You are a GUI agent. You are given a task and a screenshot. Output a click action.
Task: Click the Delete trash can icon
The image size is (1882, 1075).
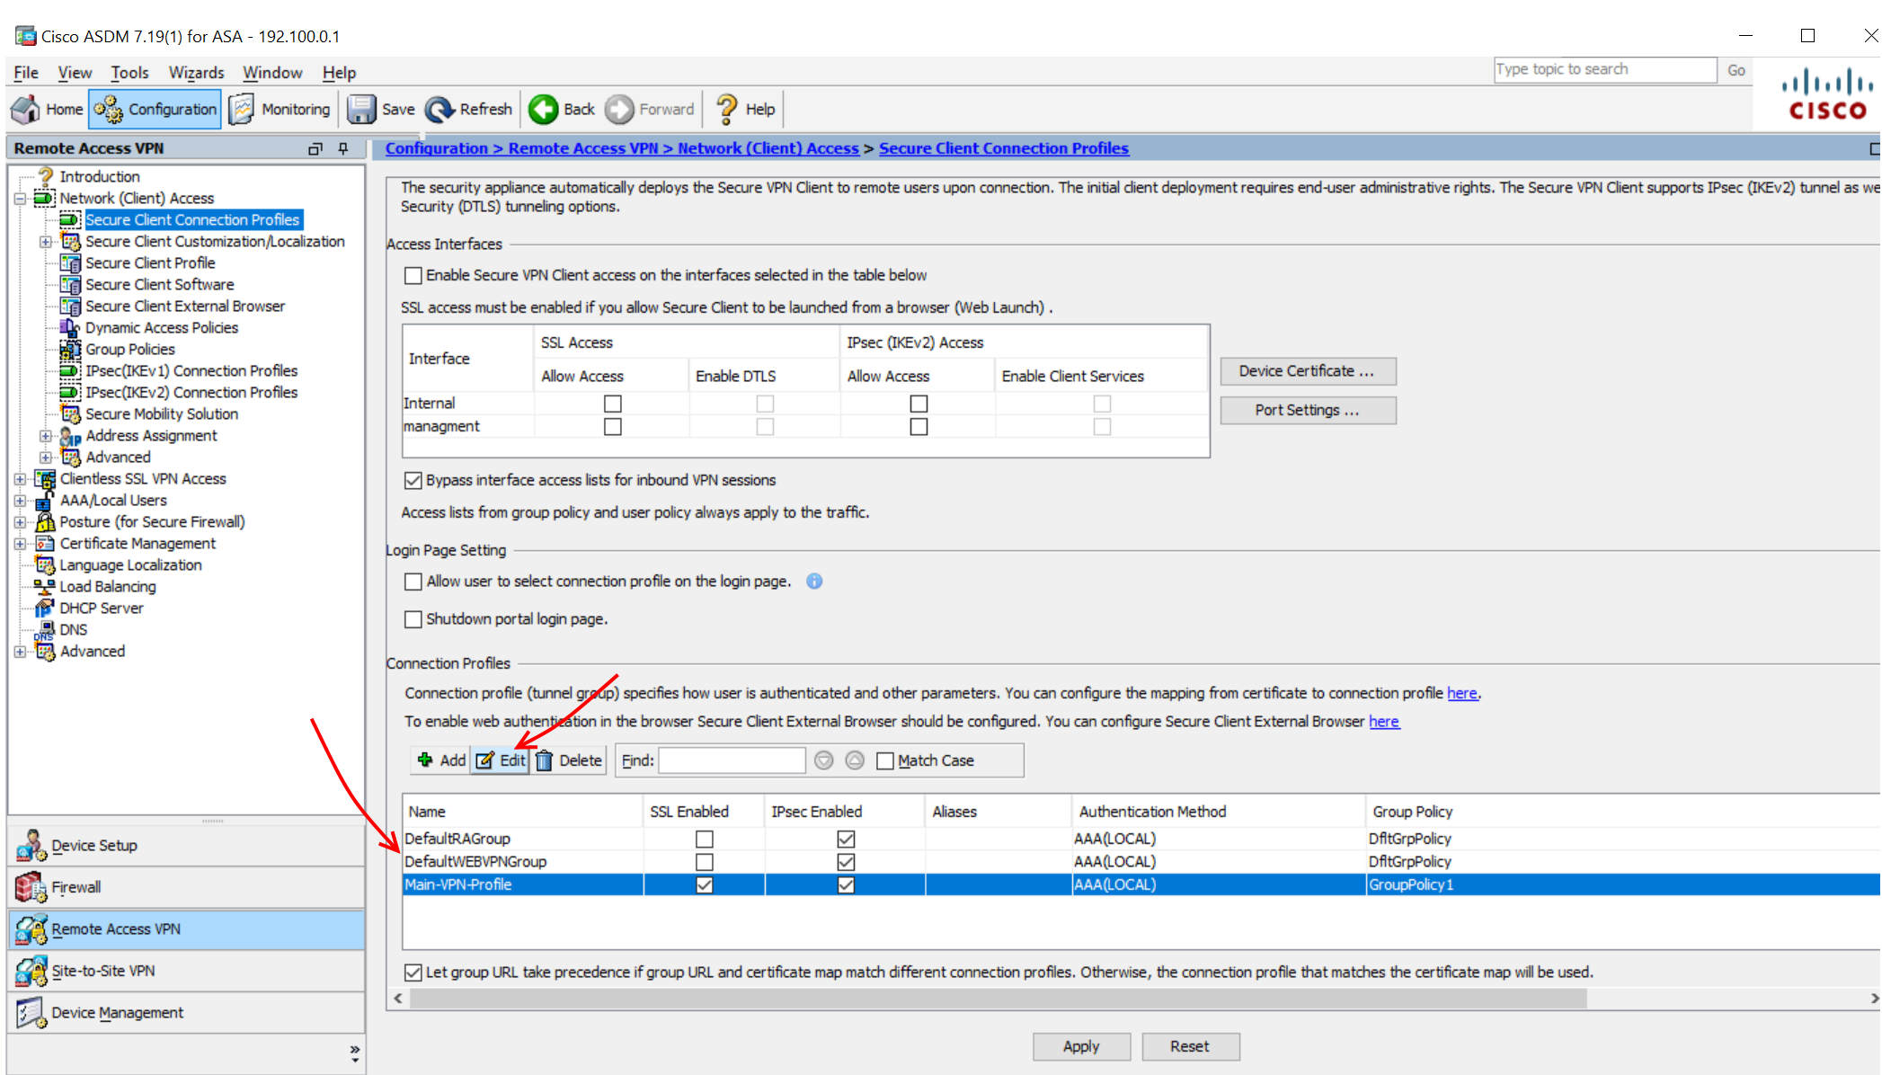[x=545, y=760]
